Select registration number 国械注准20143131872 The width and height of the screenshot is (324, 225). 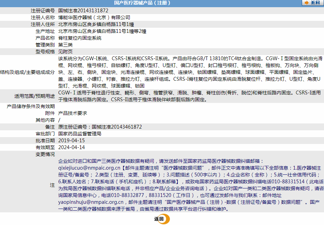83,11
